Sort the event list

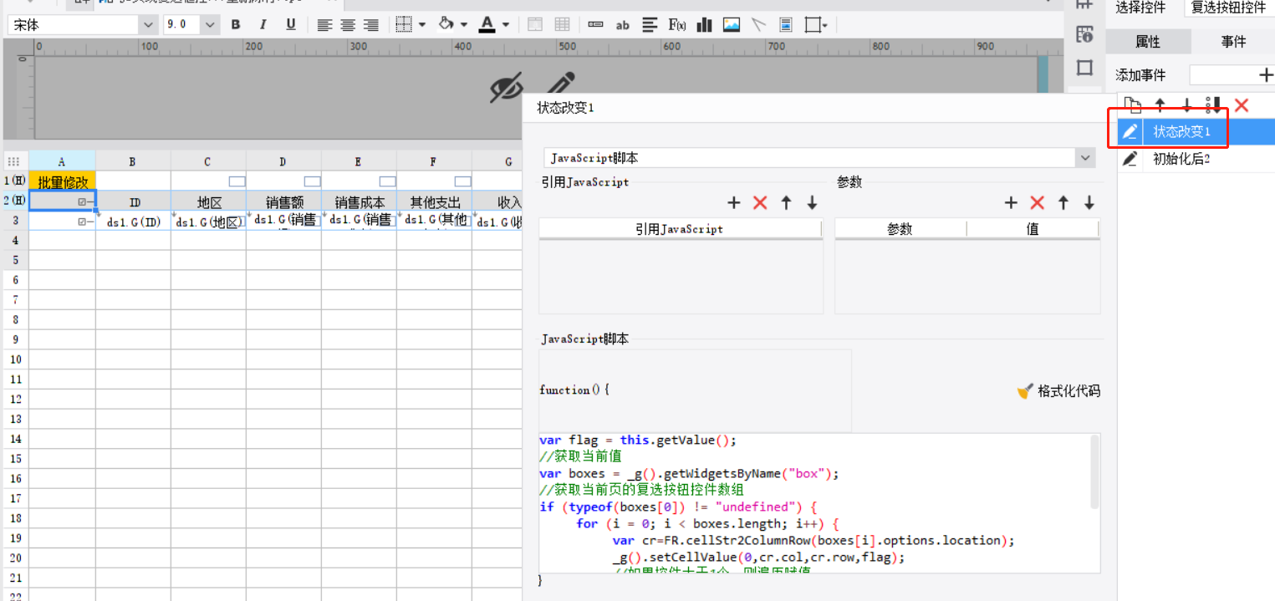pyautogui.click(x=1213, y=104)
